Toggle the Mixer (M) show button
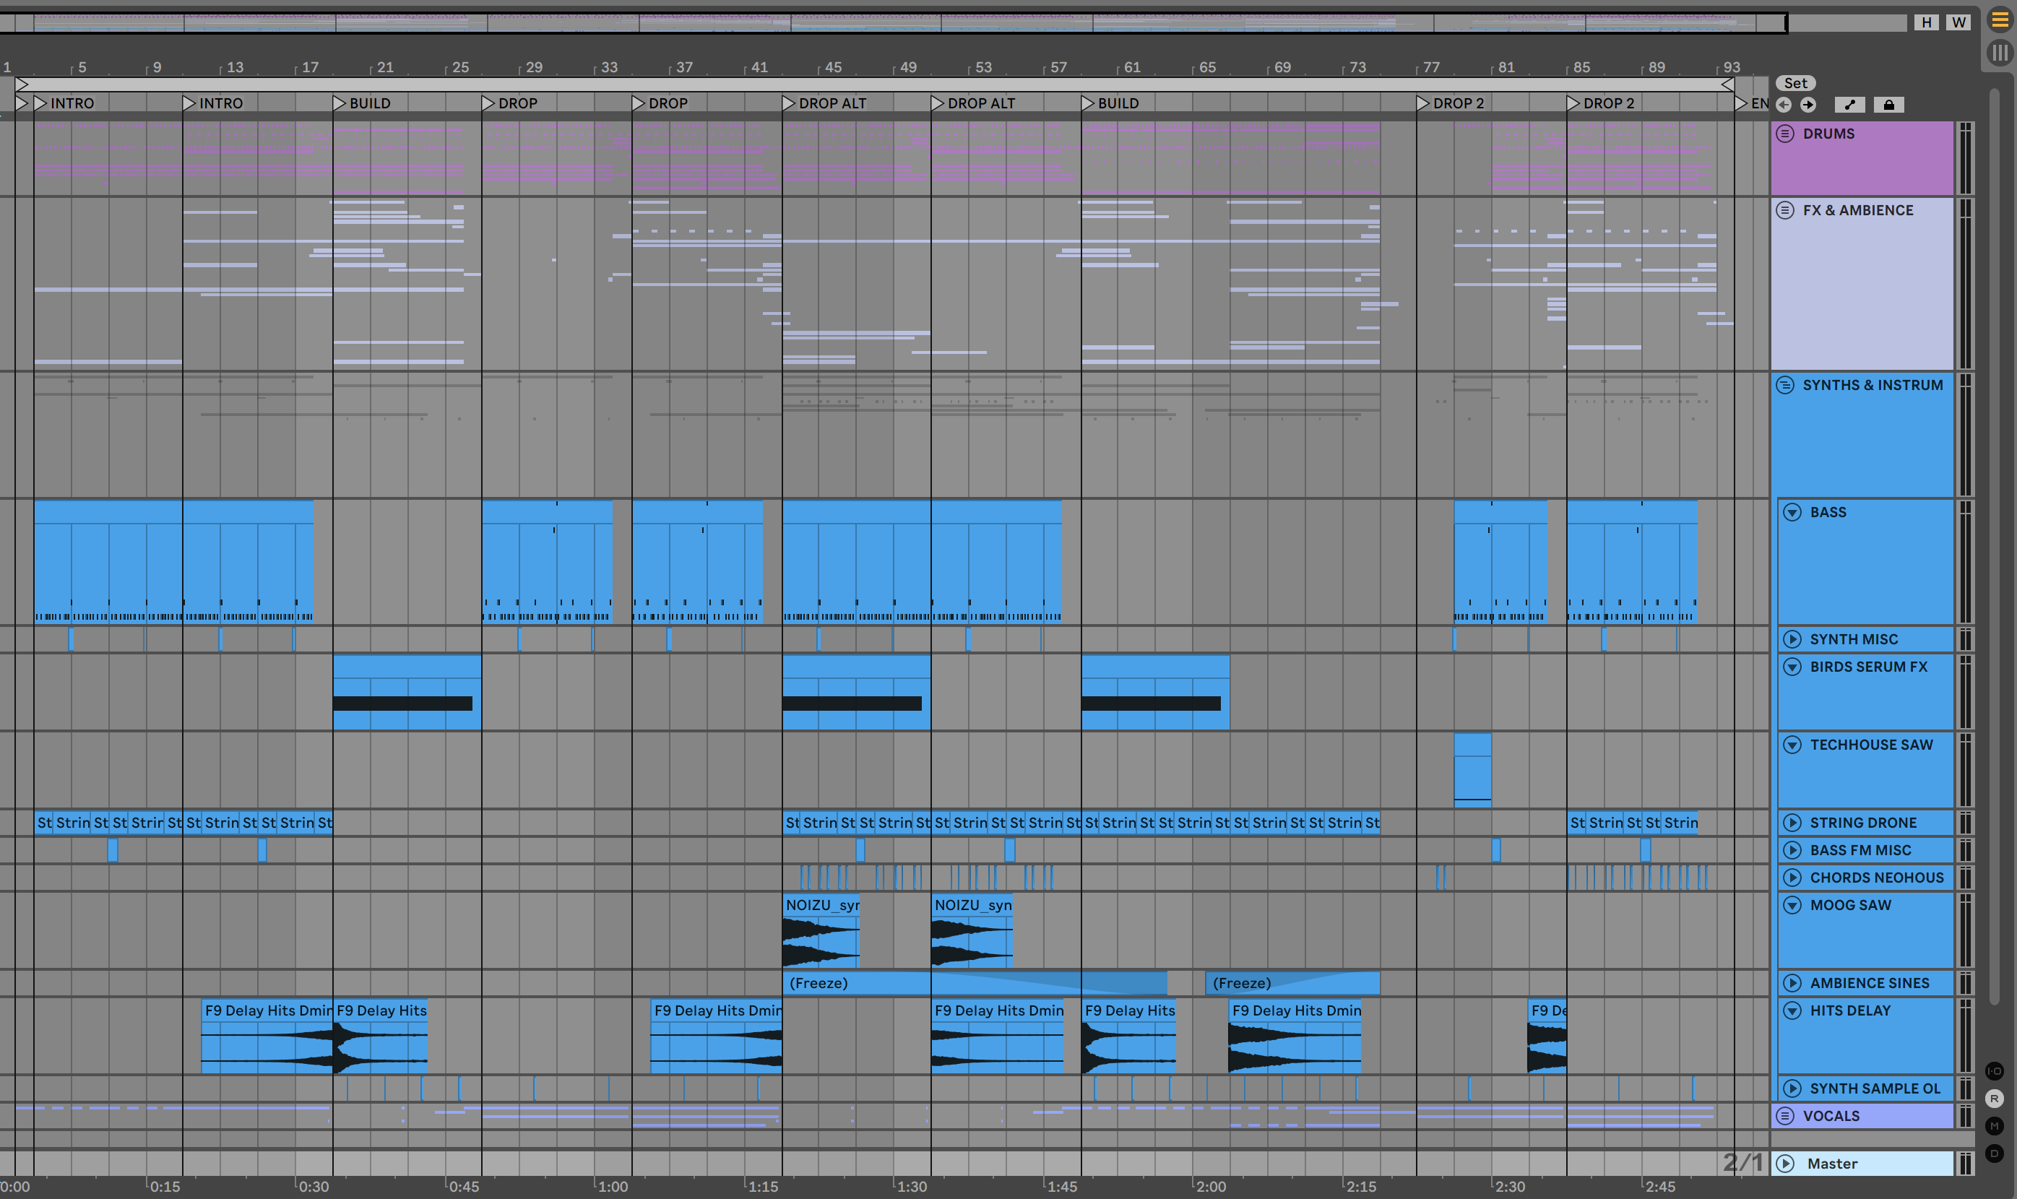2017x1199 pixels. pos(1995,1126)
